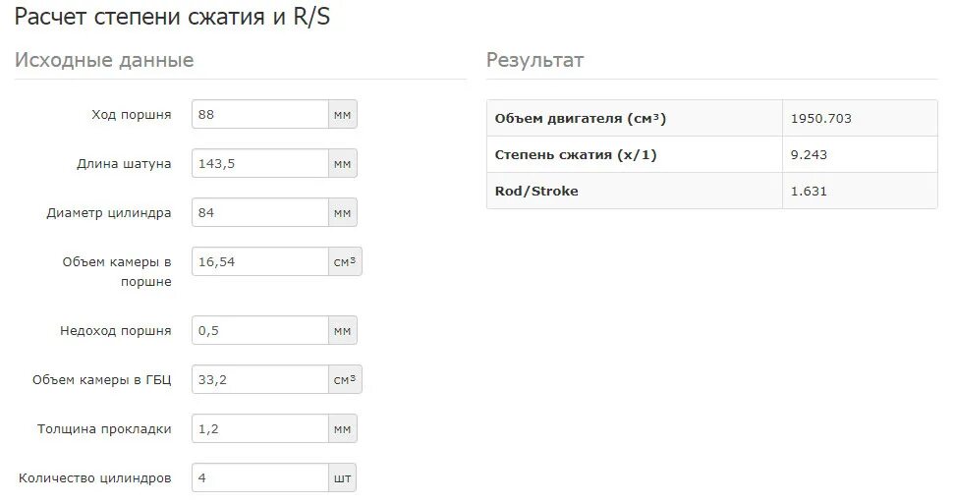Select the Степень сжатия result value 9.243
The height and width of the screenshot is (503, 954).
coord(809,154)
